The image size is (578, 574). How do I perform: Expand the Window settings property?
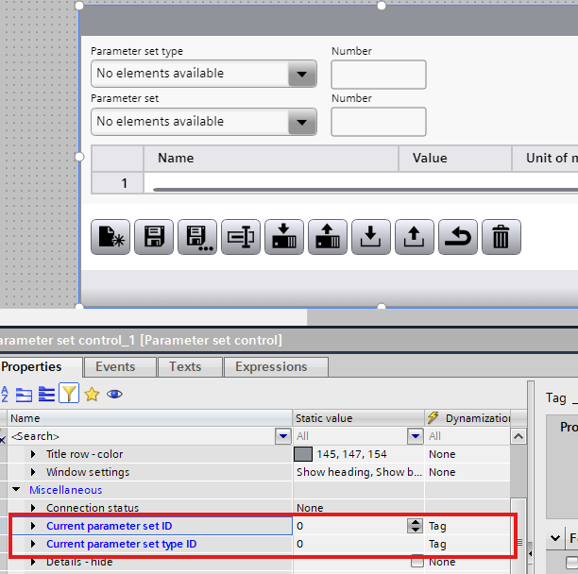point(33,472)
